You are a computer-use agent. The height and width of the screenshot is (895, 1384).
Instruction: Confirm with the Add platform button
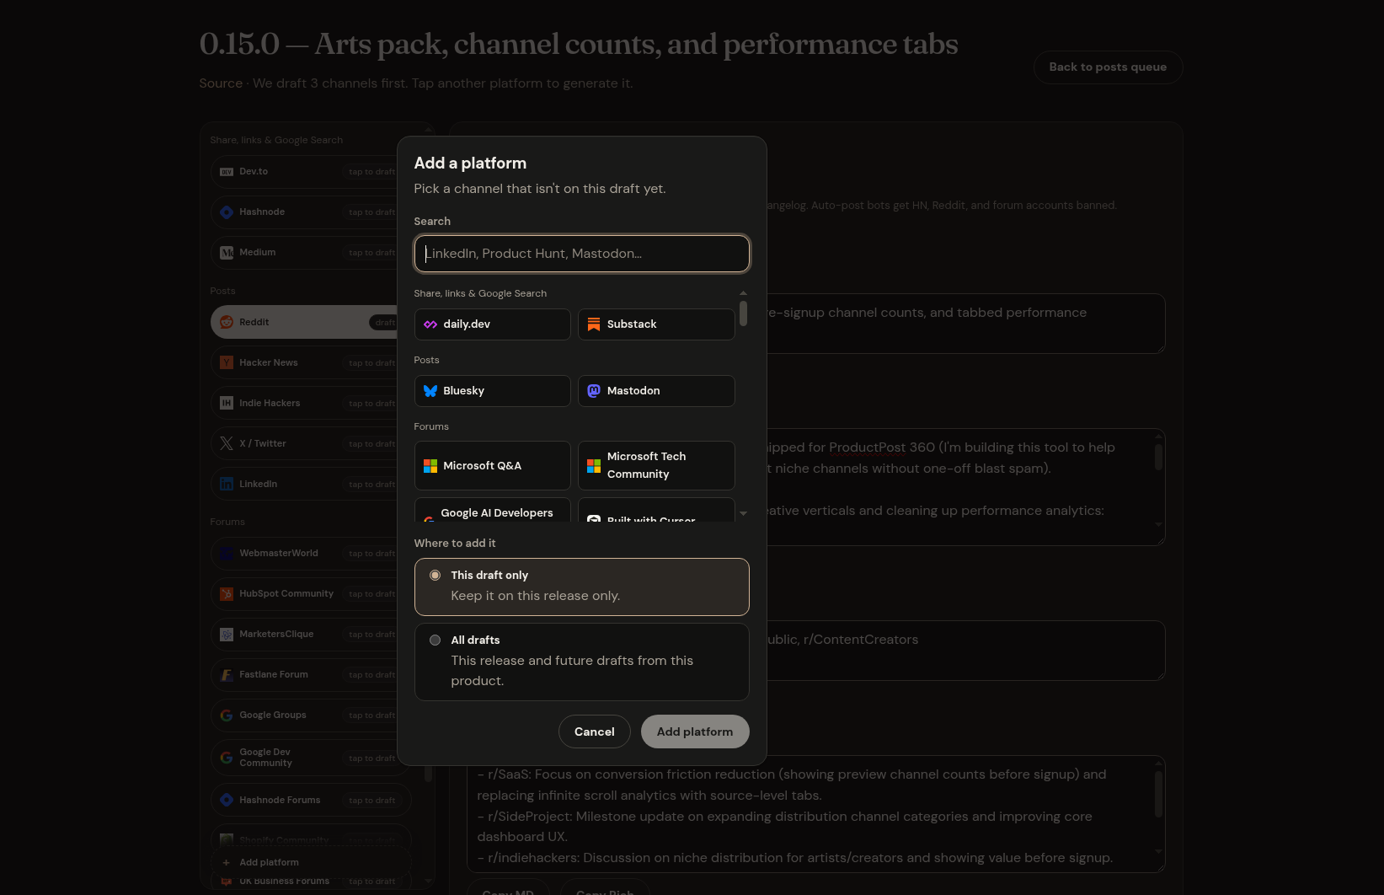click(695, 732)
